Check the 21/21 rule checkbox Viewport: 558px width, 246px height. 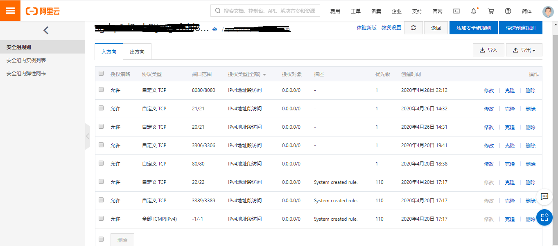coord(101,108)
